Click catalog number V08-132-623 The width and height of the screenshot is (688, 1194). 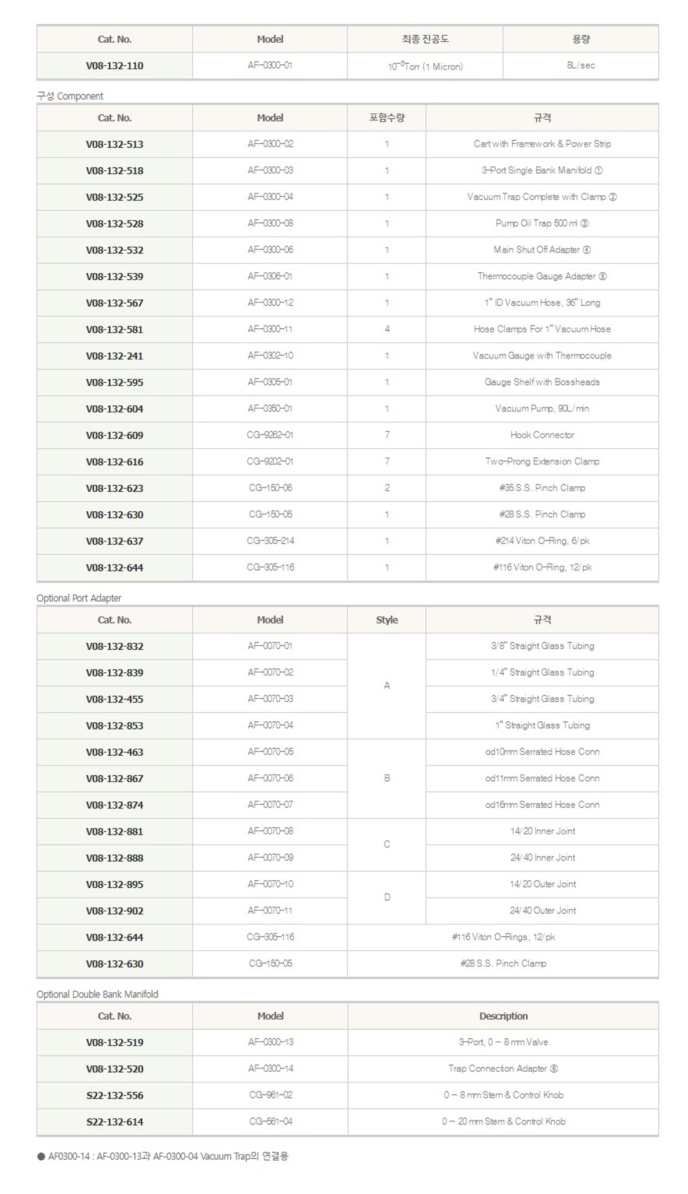pos(115,488)
